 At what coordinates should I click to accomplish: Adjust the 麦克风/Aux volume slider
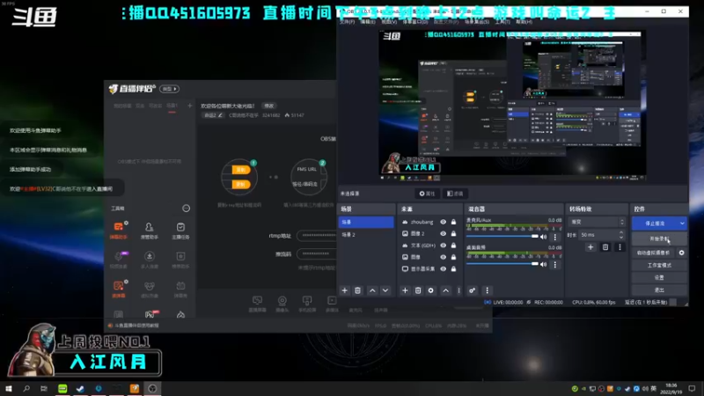tap(502, 237)
